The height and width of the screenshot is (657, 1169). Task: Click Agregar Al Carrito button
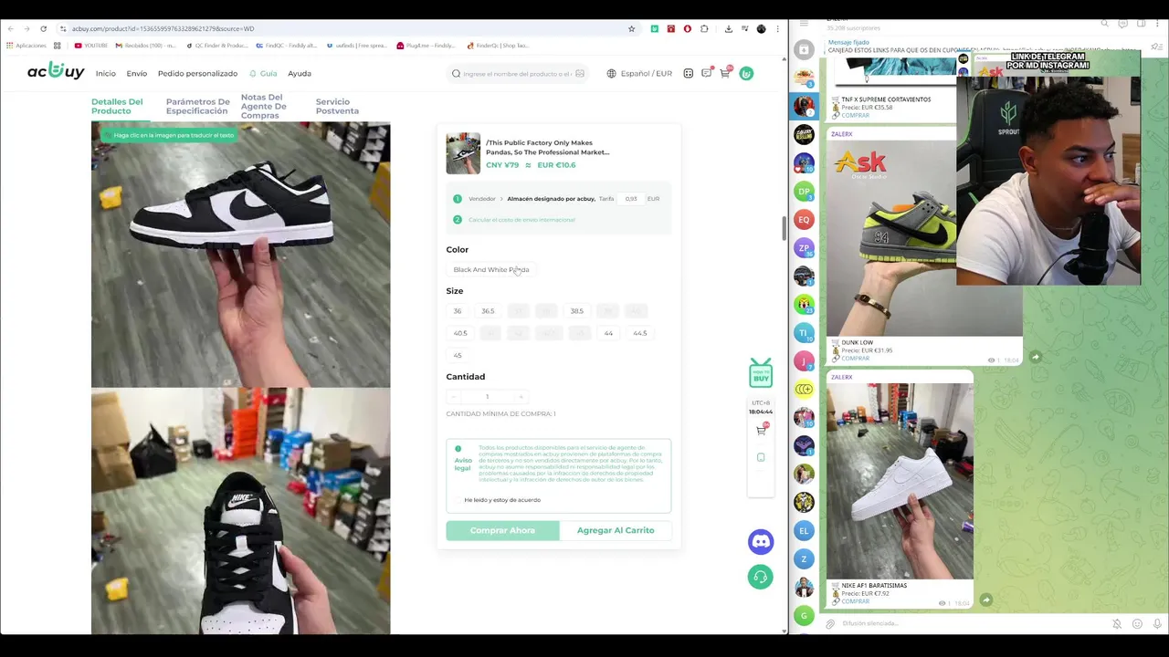616,530
